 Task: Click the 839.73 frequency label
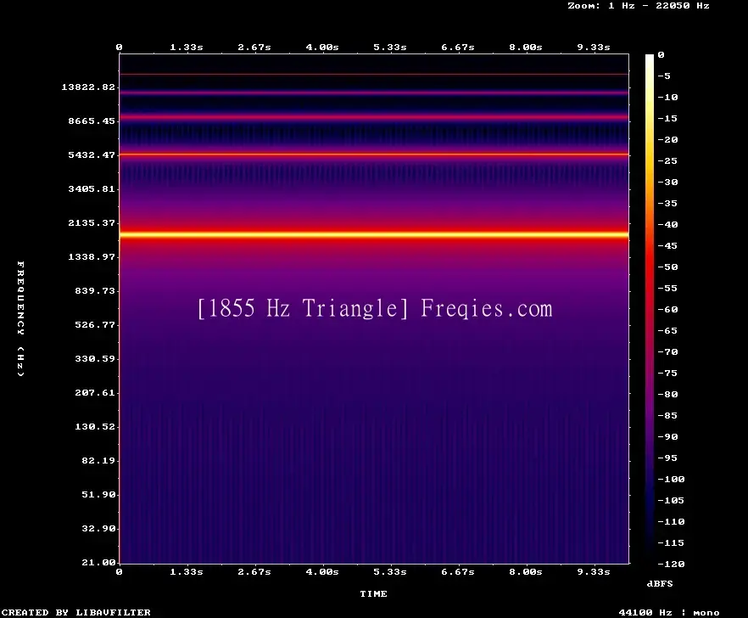pos(95,291)
